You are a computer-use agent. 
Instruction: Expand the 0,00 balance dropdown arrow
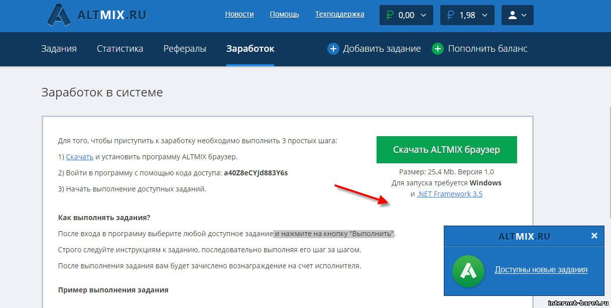click(x=423, y=15)
